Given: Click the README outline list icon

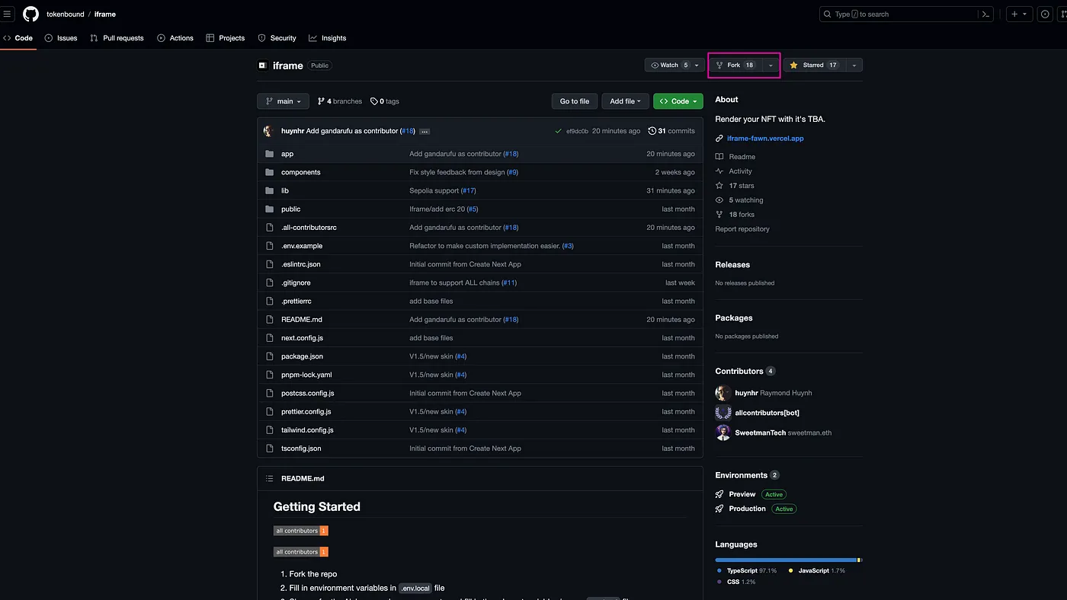Looking at the screenshot, I should 269,478.
